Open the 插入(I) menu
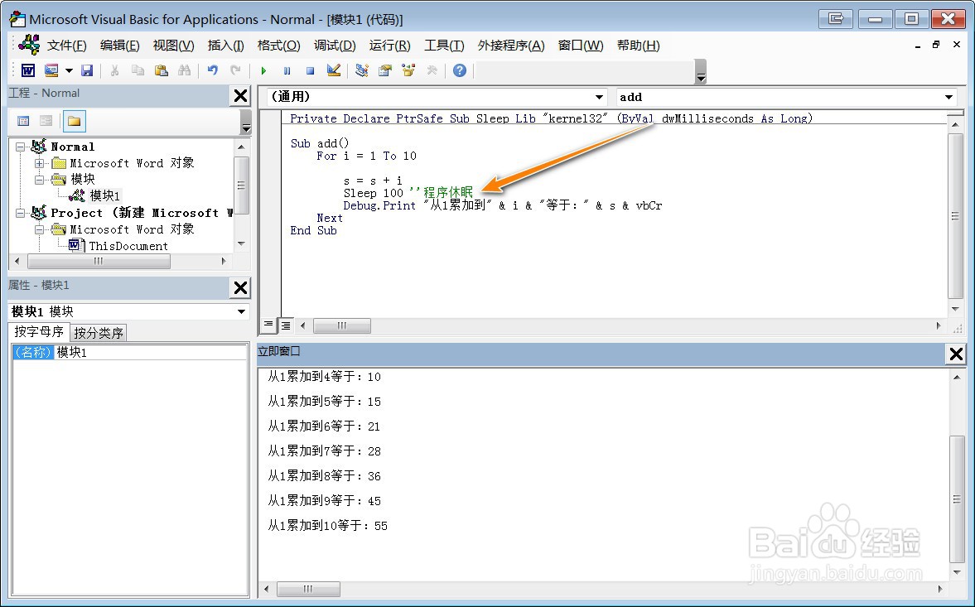 [225, 46]
